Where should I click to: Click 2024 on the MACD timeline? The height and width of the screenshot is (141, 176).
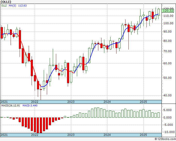(x=107, y=135)
